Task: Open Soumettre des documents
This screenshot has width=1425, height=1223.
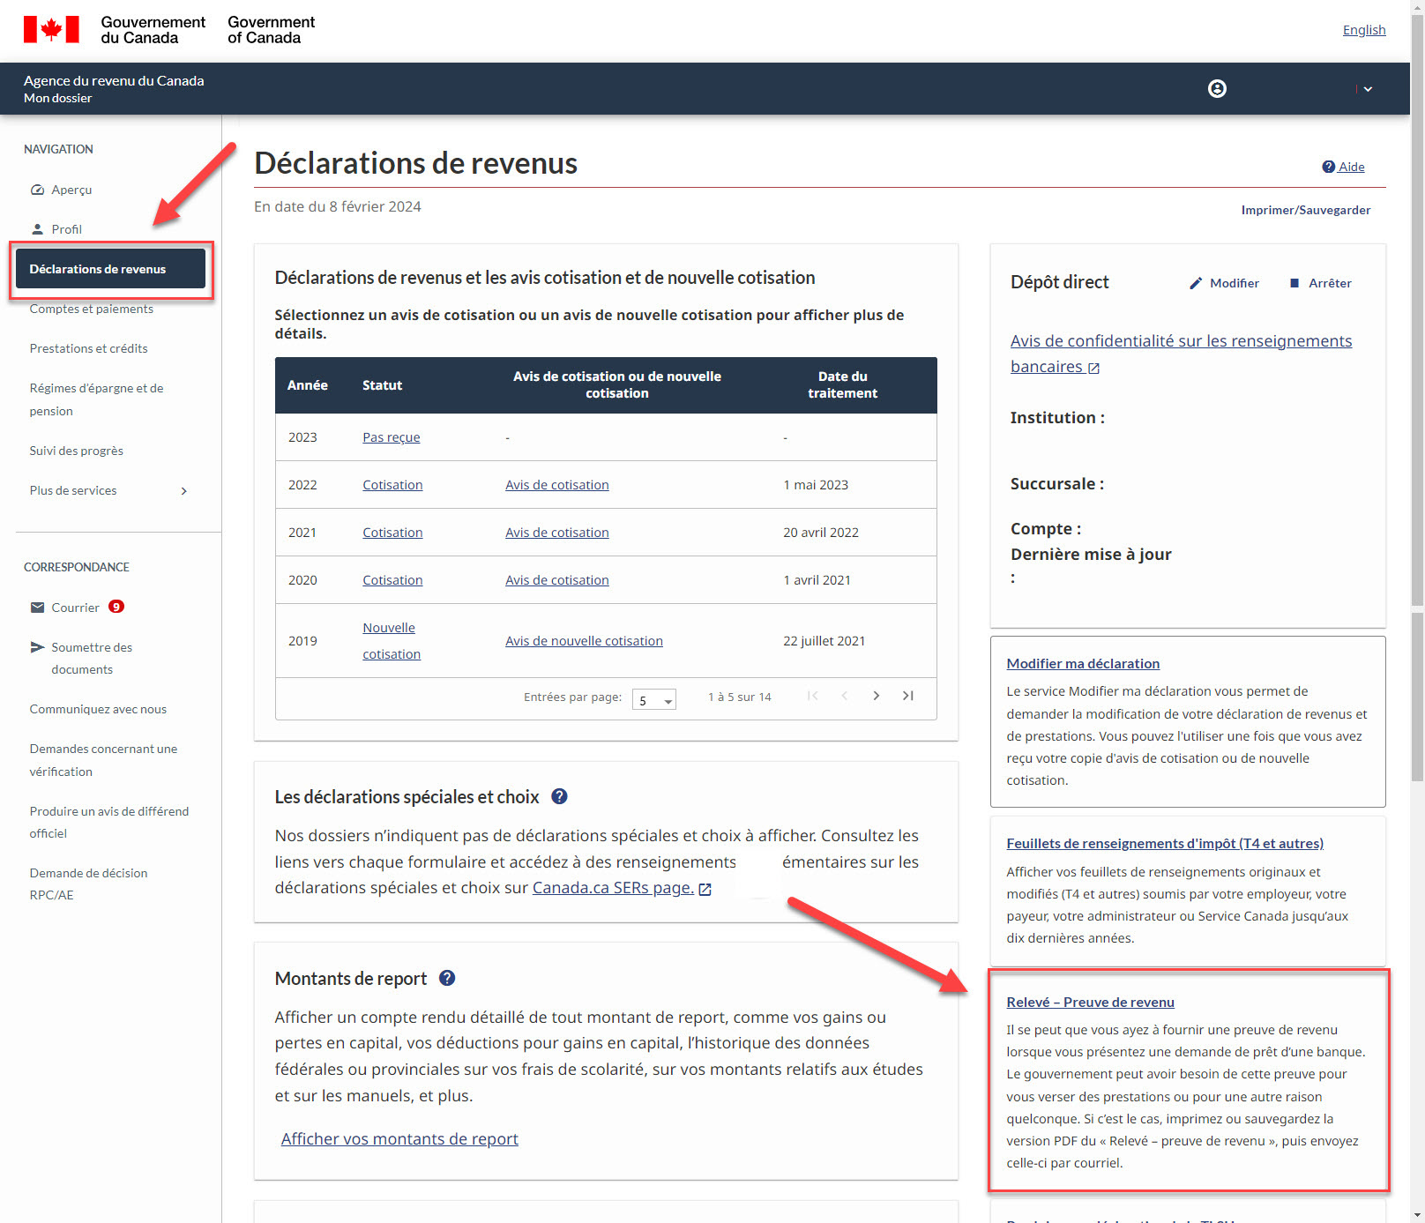Action: click(92, 658)
